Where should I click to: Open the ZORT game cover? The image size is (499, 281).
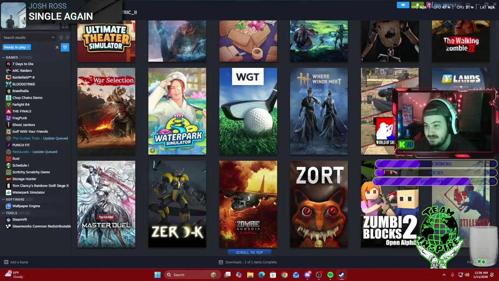point(319,204)
